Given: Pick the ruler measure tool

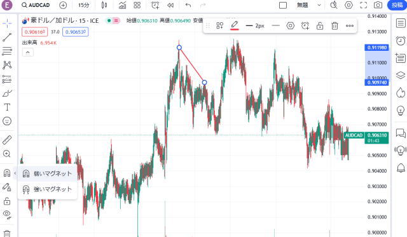Looking at the screenshot, I should [7, 140].
